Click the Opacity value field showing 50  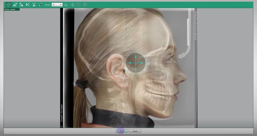(x=55, y=5)
